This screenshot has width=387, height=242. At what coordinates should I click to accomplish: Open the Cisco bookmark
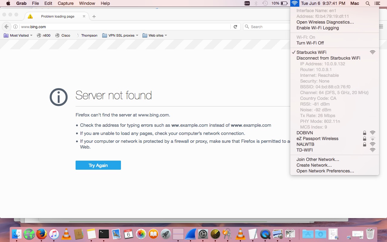[63, 35]
